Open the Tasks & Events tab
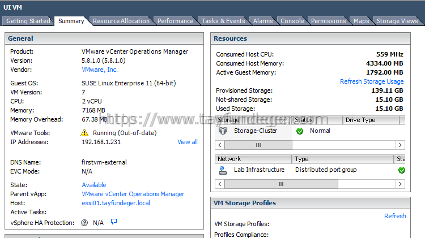Viewport: 425px width, 238px height. pyautogui.click(x=223, y=21)
